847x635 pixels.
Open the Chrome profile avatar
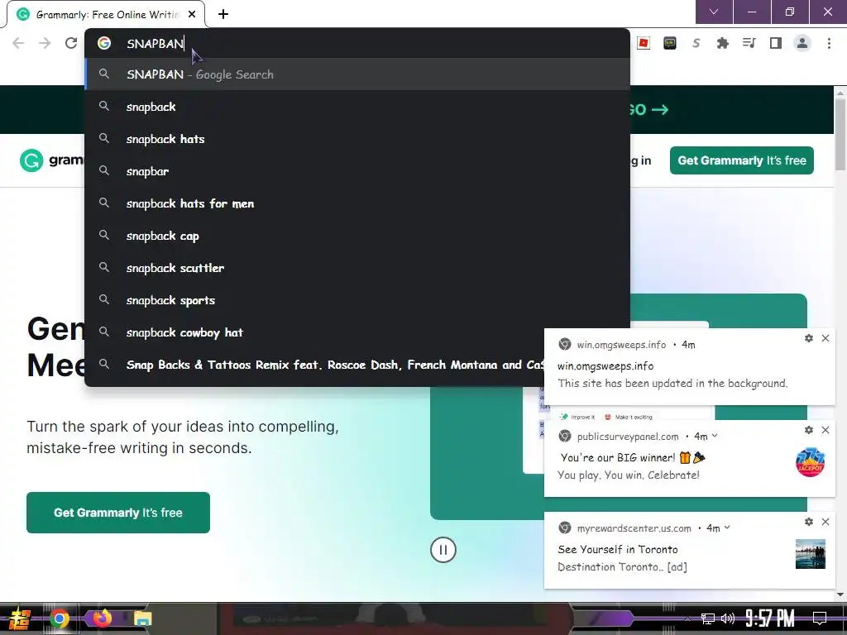tap(802, 43)
